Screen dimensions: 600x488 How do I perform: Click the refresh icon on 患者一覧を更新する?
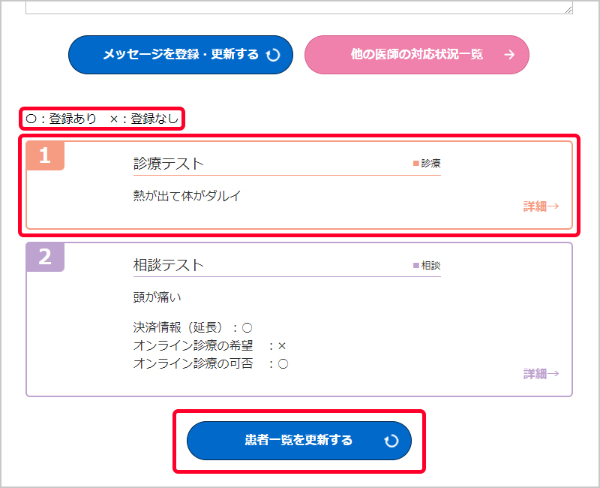391,441
